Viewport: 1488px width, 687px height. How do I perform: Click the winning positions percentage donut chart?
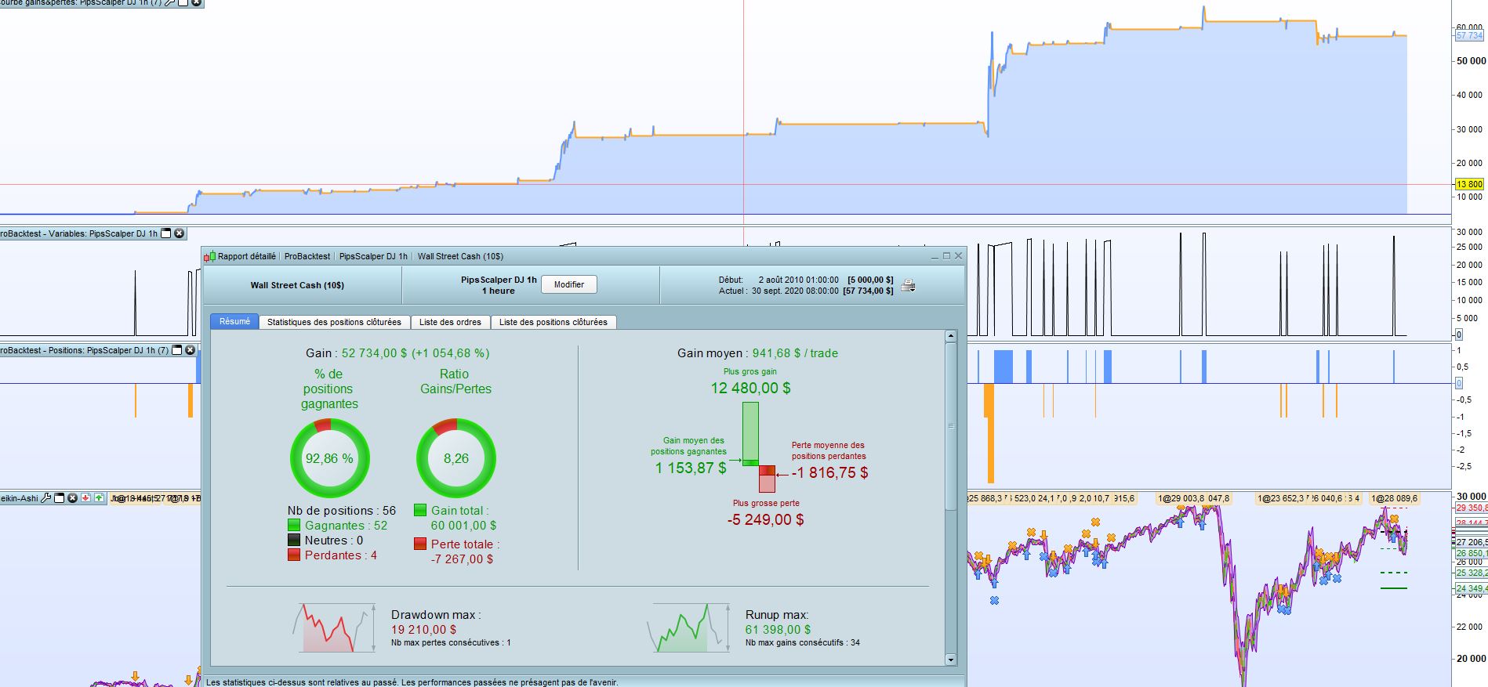point(329,458)
